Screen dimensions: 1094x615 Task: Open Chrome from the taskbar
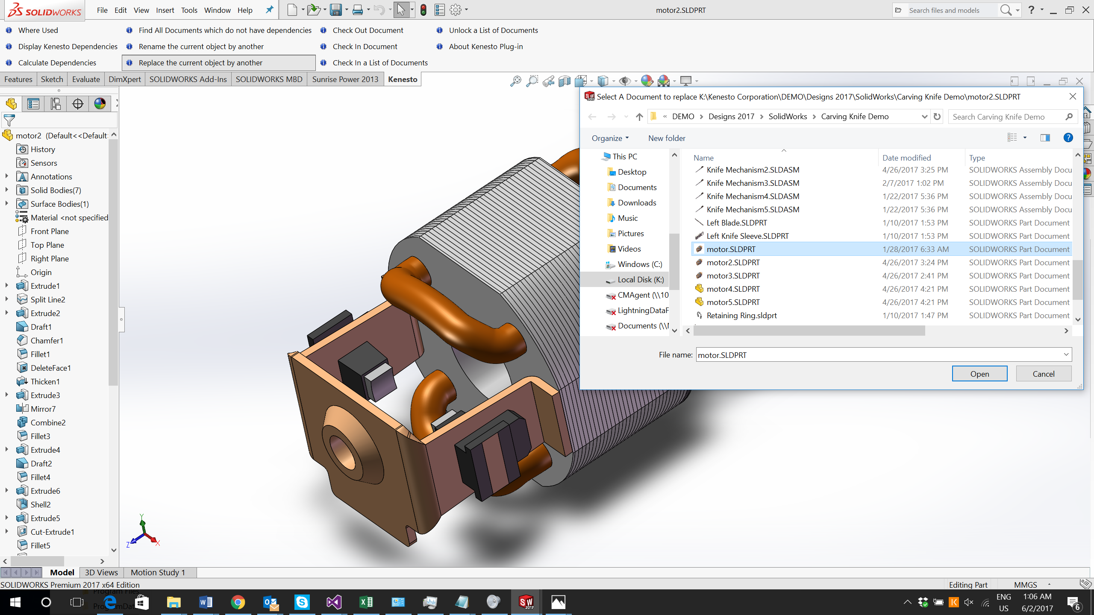click(238, 602)
